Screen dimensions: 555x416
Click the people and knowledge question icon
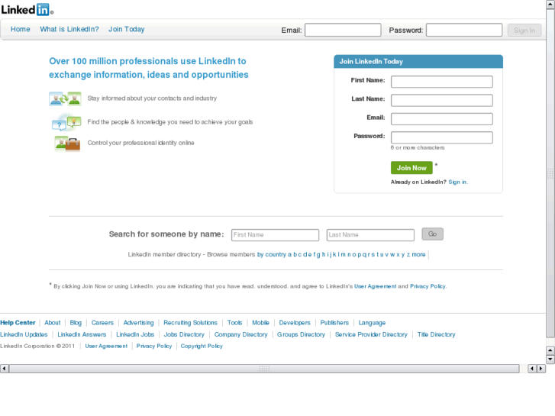tap(66, 122)
